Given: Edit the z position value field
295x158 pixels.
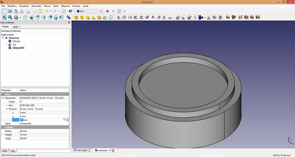Looking at the screenshot, I should click(x=41, y=120).
